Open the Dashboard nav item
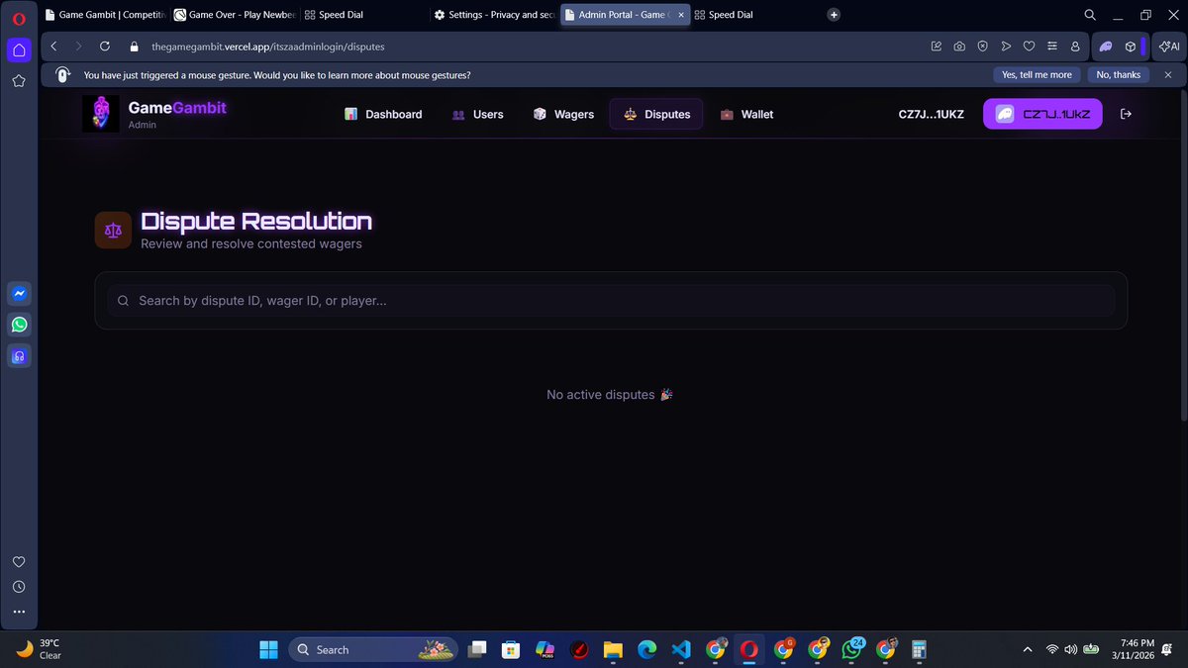 click(383, 114)
